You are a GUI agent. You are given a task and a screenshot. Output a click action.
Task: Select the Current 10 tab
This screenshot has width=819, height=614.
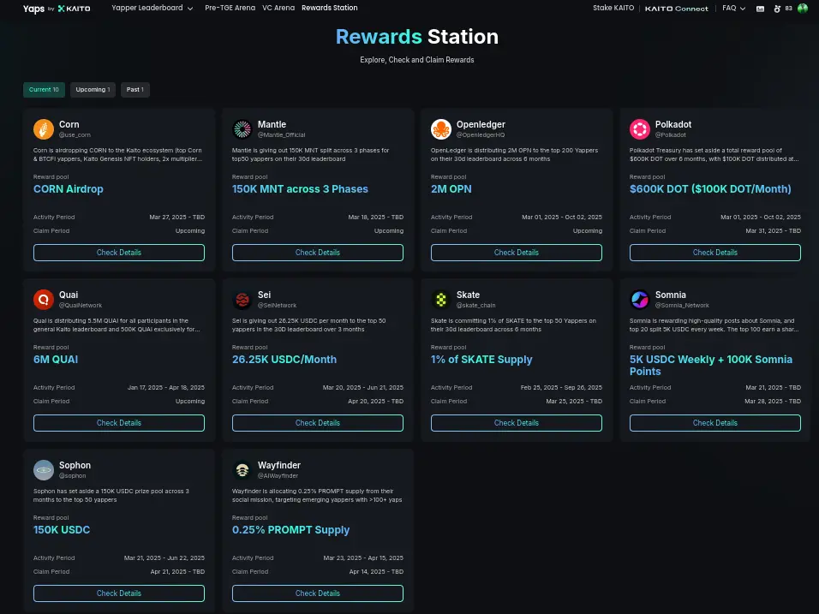[44, 90]
